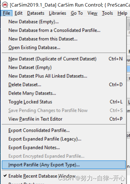Click the CarSim app icon in title bar
This screenshot has height=184, width=130.
pyautogui.click(x=5, y=5)
